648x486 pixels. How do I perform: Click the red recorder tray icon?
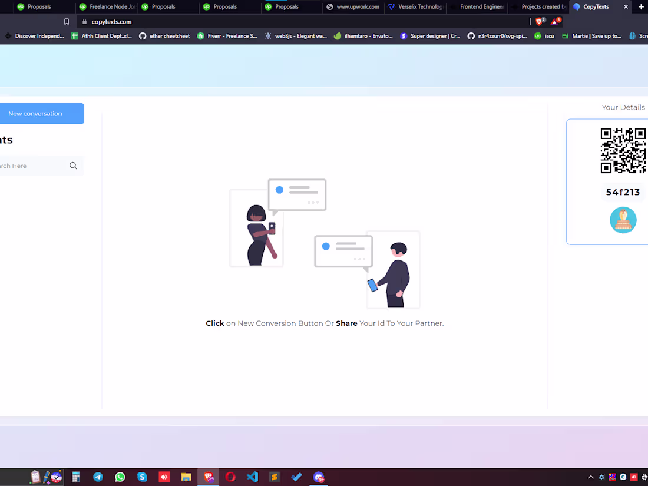click(633, 477)
